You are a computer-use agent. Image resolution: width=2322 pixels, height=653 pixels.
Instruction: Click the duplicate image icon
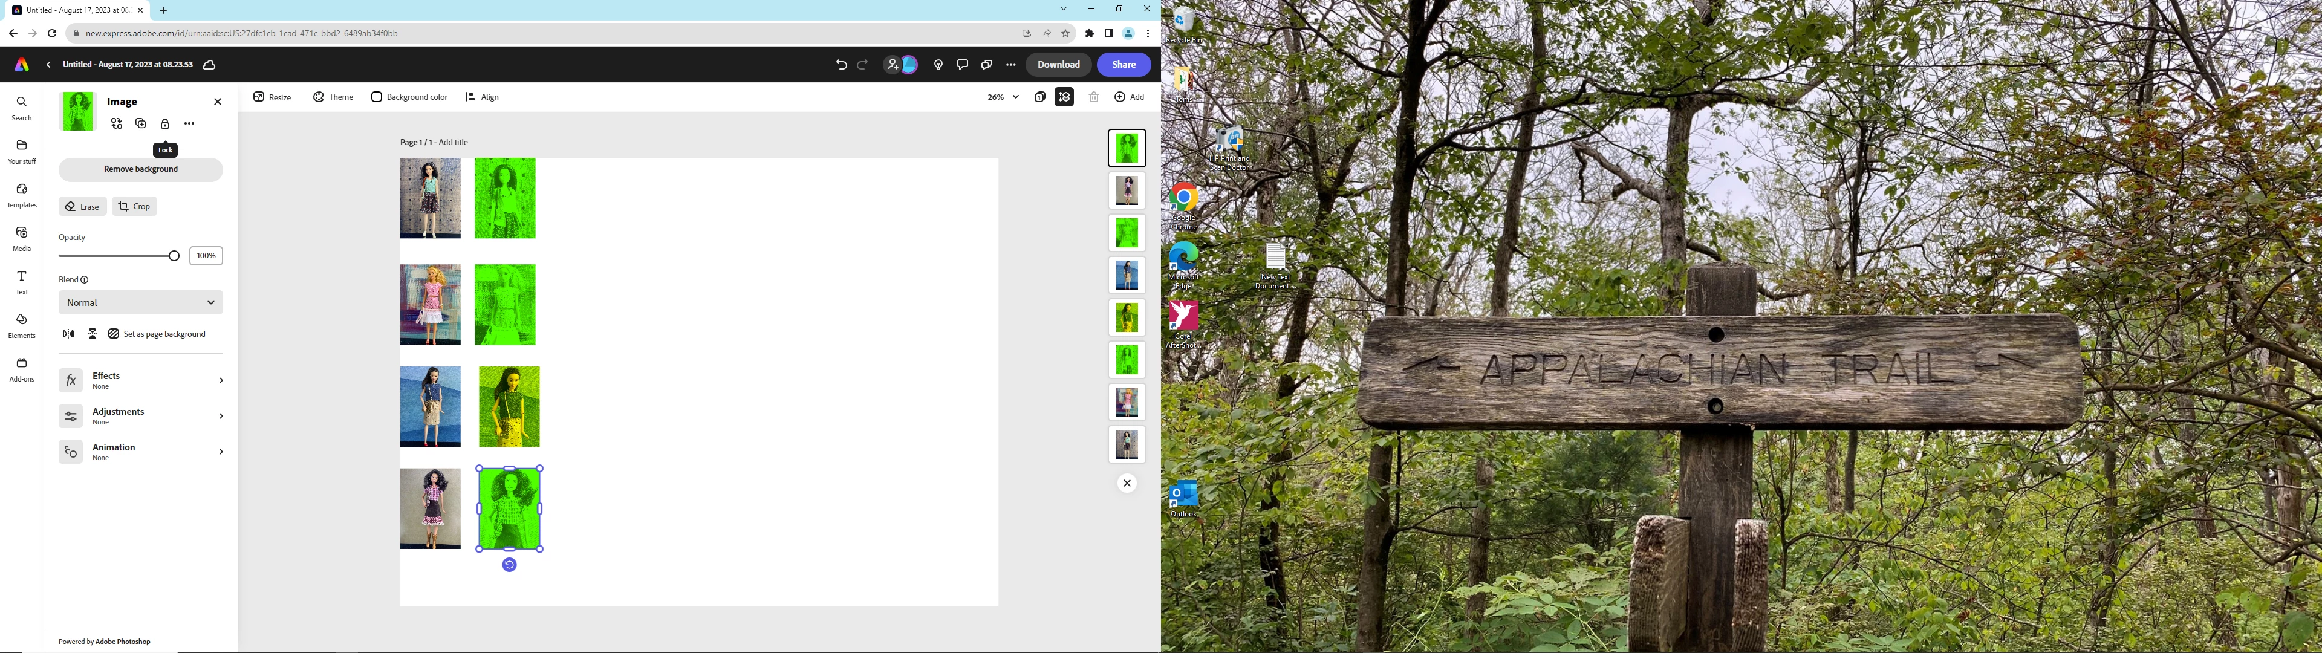(x=141, y=123)
